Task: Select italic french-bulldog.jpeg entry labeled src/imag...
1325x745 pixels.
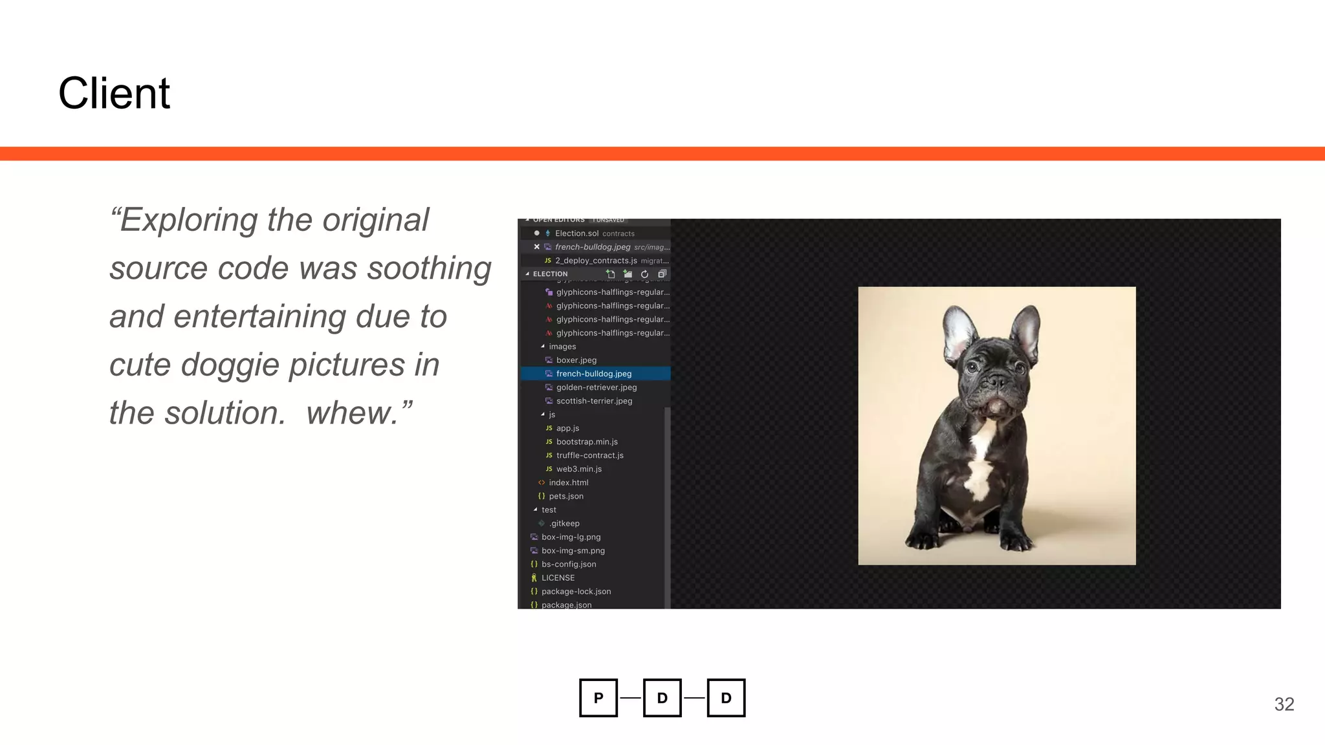Action: (595, 247)
